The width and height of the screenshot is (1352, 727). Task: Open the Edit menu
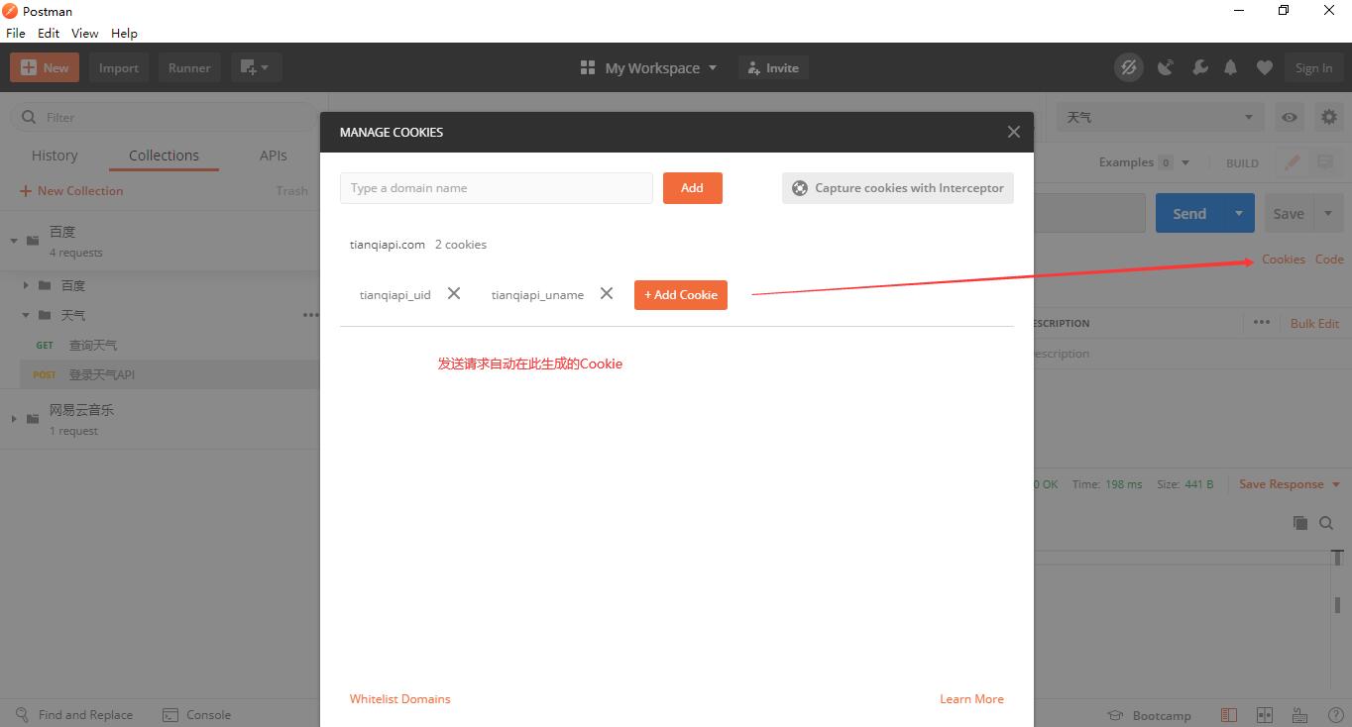[x=49, y=33]
